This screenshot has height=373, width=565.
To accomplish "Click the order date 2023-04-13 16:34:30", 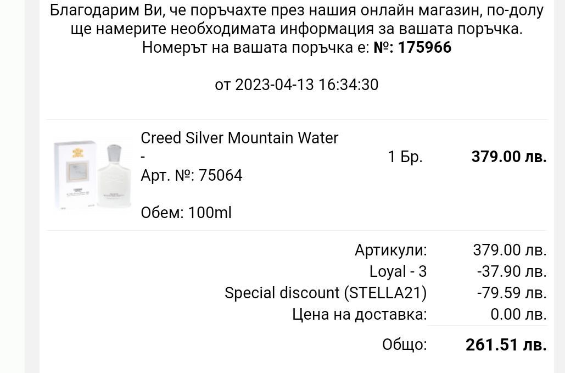I will pyautogui.click(x=297, y=85).
